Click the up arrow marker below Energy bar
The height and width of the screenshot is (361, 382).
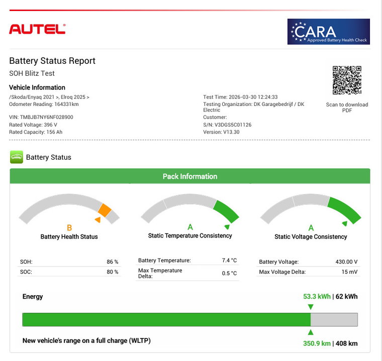[311, 332]
